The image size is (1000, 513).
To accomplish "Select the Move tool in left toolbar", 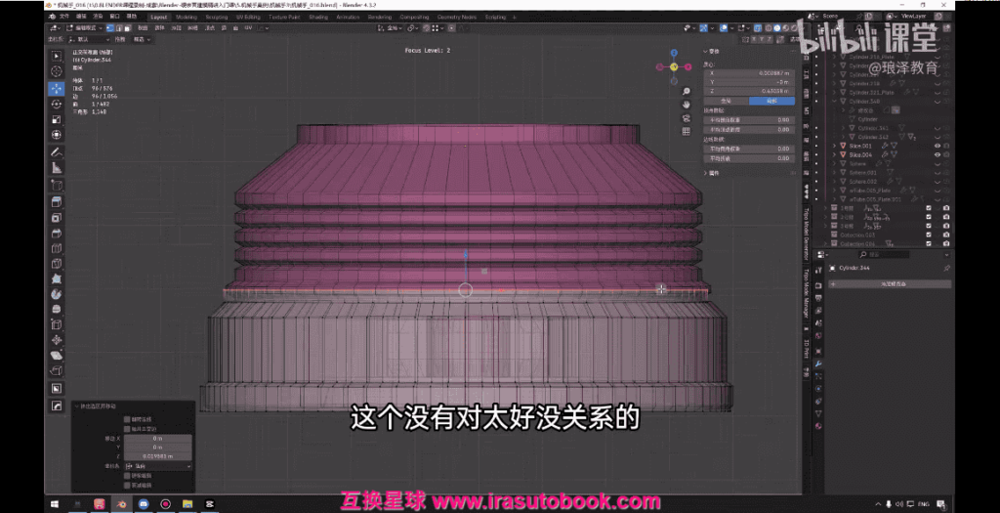I will (56, 88).
